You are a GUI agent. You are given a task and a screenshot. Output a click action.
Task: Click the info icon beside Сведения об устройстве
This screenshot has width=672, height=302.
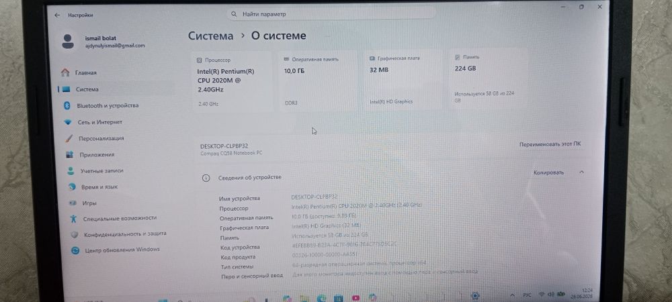tap(206, 178)
